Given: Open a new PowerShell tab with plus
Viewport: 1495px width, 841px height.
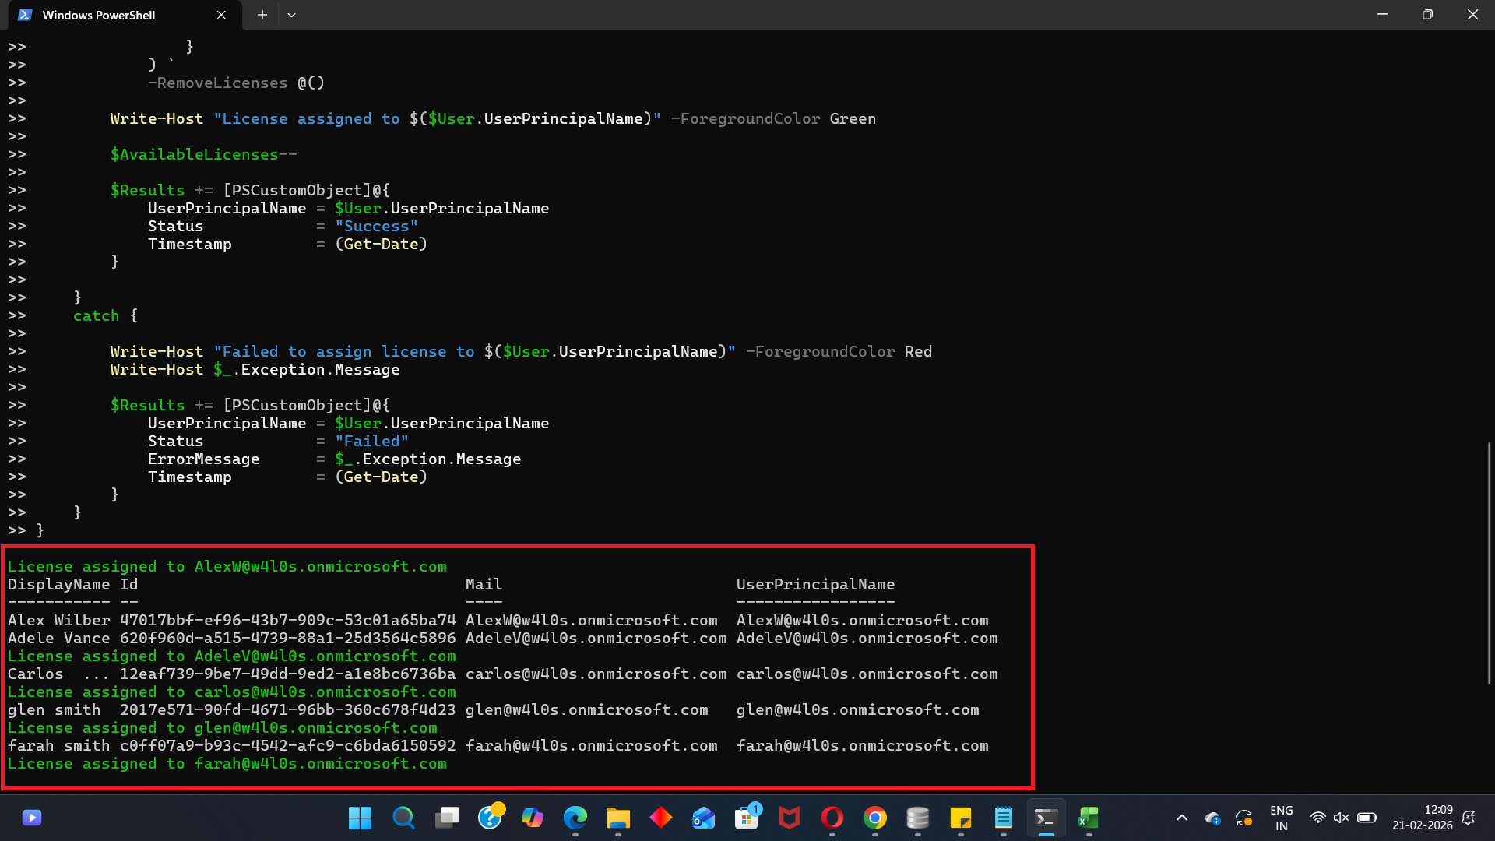Looking at the screenshot, I should pyautogui.click(x=262, y=15).
